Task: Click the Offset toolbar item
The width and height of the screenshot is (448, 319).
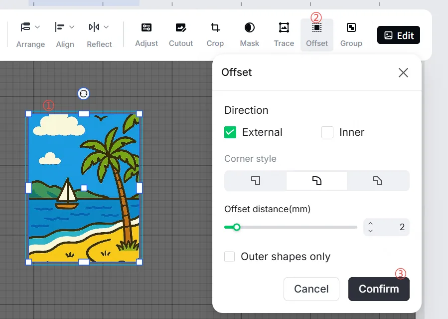Action: tap(317, 35)
